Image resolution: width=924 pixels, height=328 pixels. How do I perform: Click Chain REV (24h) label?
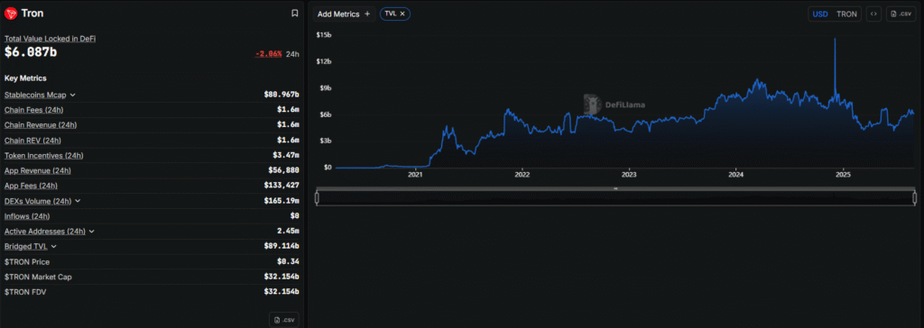click(x=32, y=141)
